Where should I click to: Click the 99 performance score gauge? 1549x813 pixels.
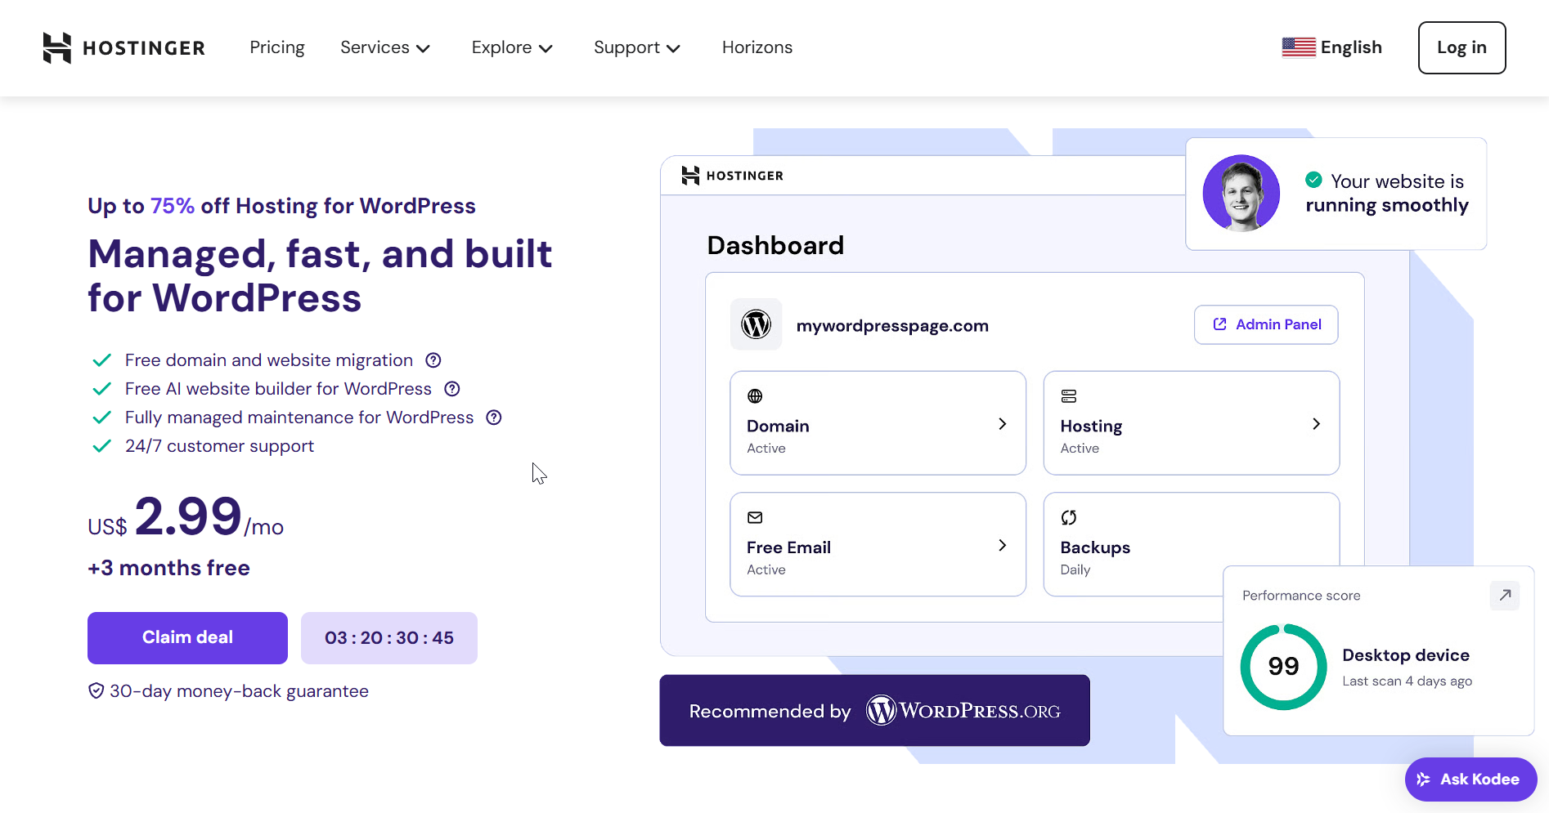pyautogui.click(x=1283, y=667)
